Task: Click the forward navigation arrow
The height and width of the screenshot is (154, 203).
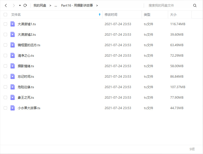Action: pyautogui.click(x=14, y=6)
